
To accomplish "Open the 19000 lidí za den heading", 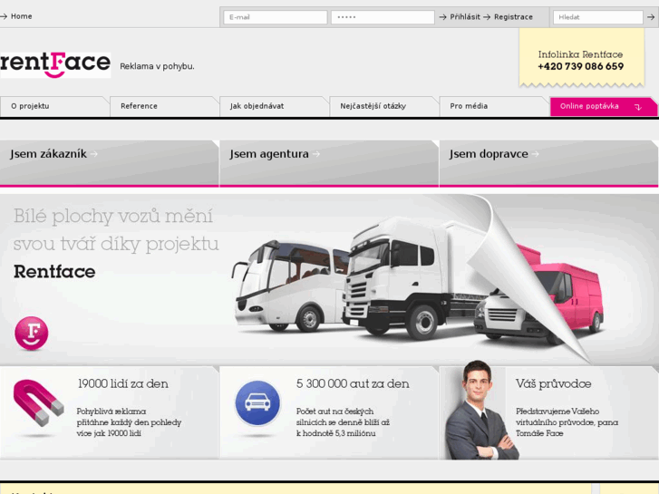I will [122, 383].
